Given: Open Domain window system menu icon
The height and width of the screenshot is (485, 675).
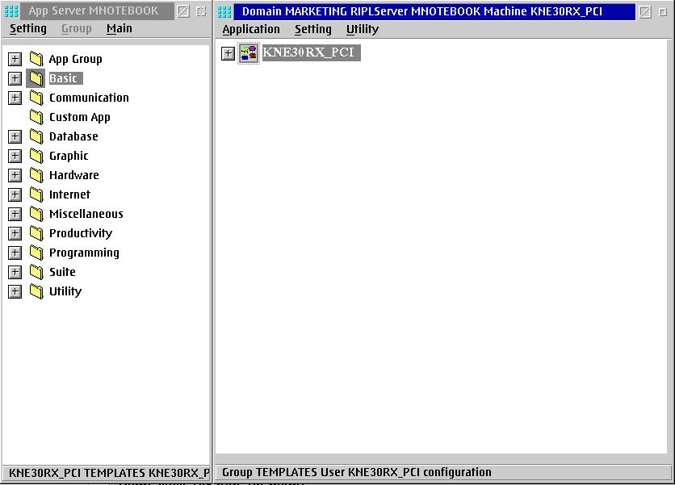Looking at the screenshot, I should (x=225, y=12).
